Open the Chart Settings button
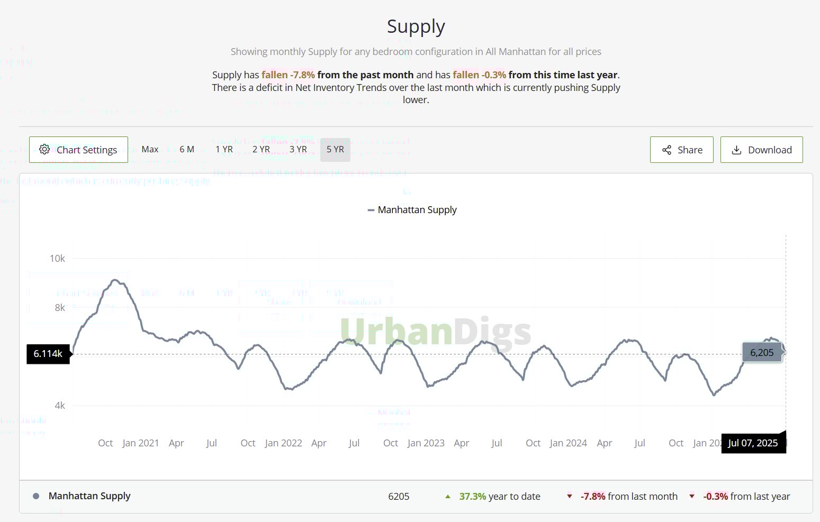 tap(78, 150)
